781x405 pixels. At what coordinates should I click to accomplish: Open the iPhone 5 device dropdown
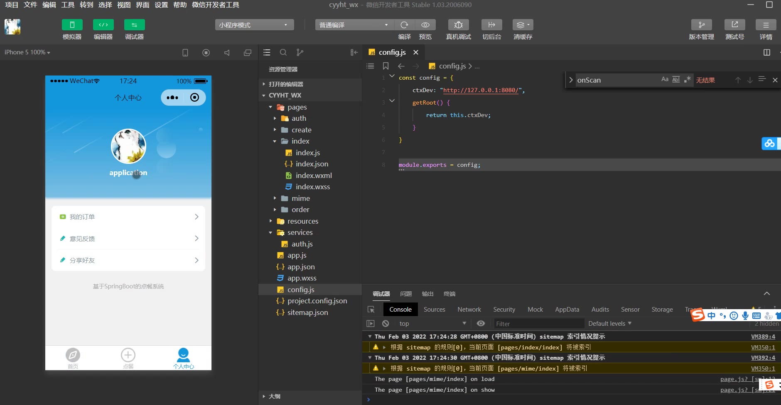point(27,52)
